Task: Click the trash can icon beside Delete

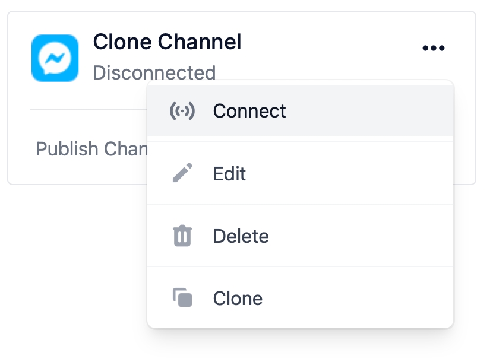Action: tap(182, 236)
